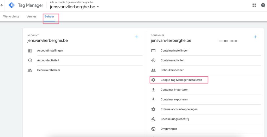Click the upload icon for Container importeren
The height and width of the screenshot is (137, 267).
[153, 89]
